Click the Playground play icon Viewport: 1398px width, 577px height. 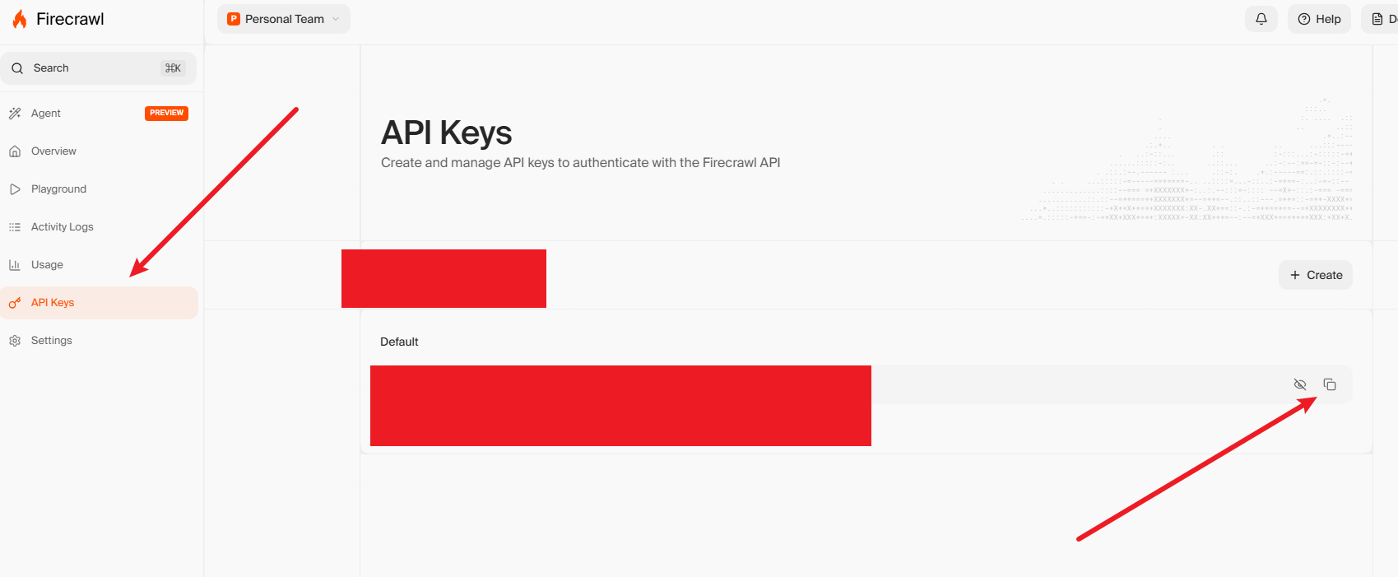[15, 189]
